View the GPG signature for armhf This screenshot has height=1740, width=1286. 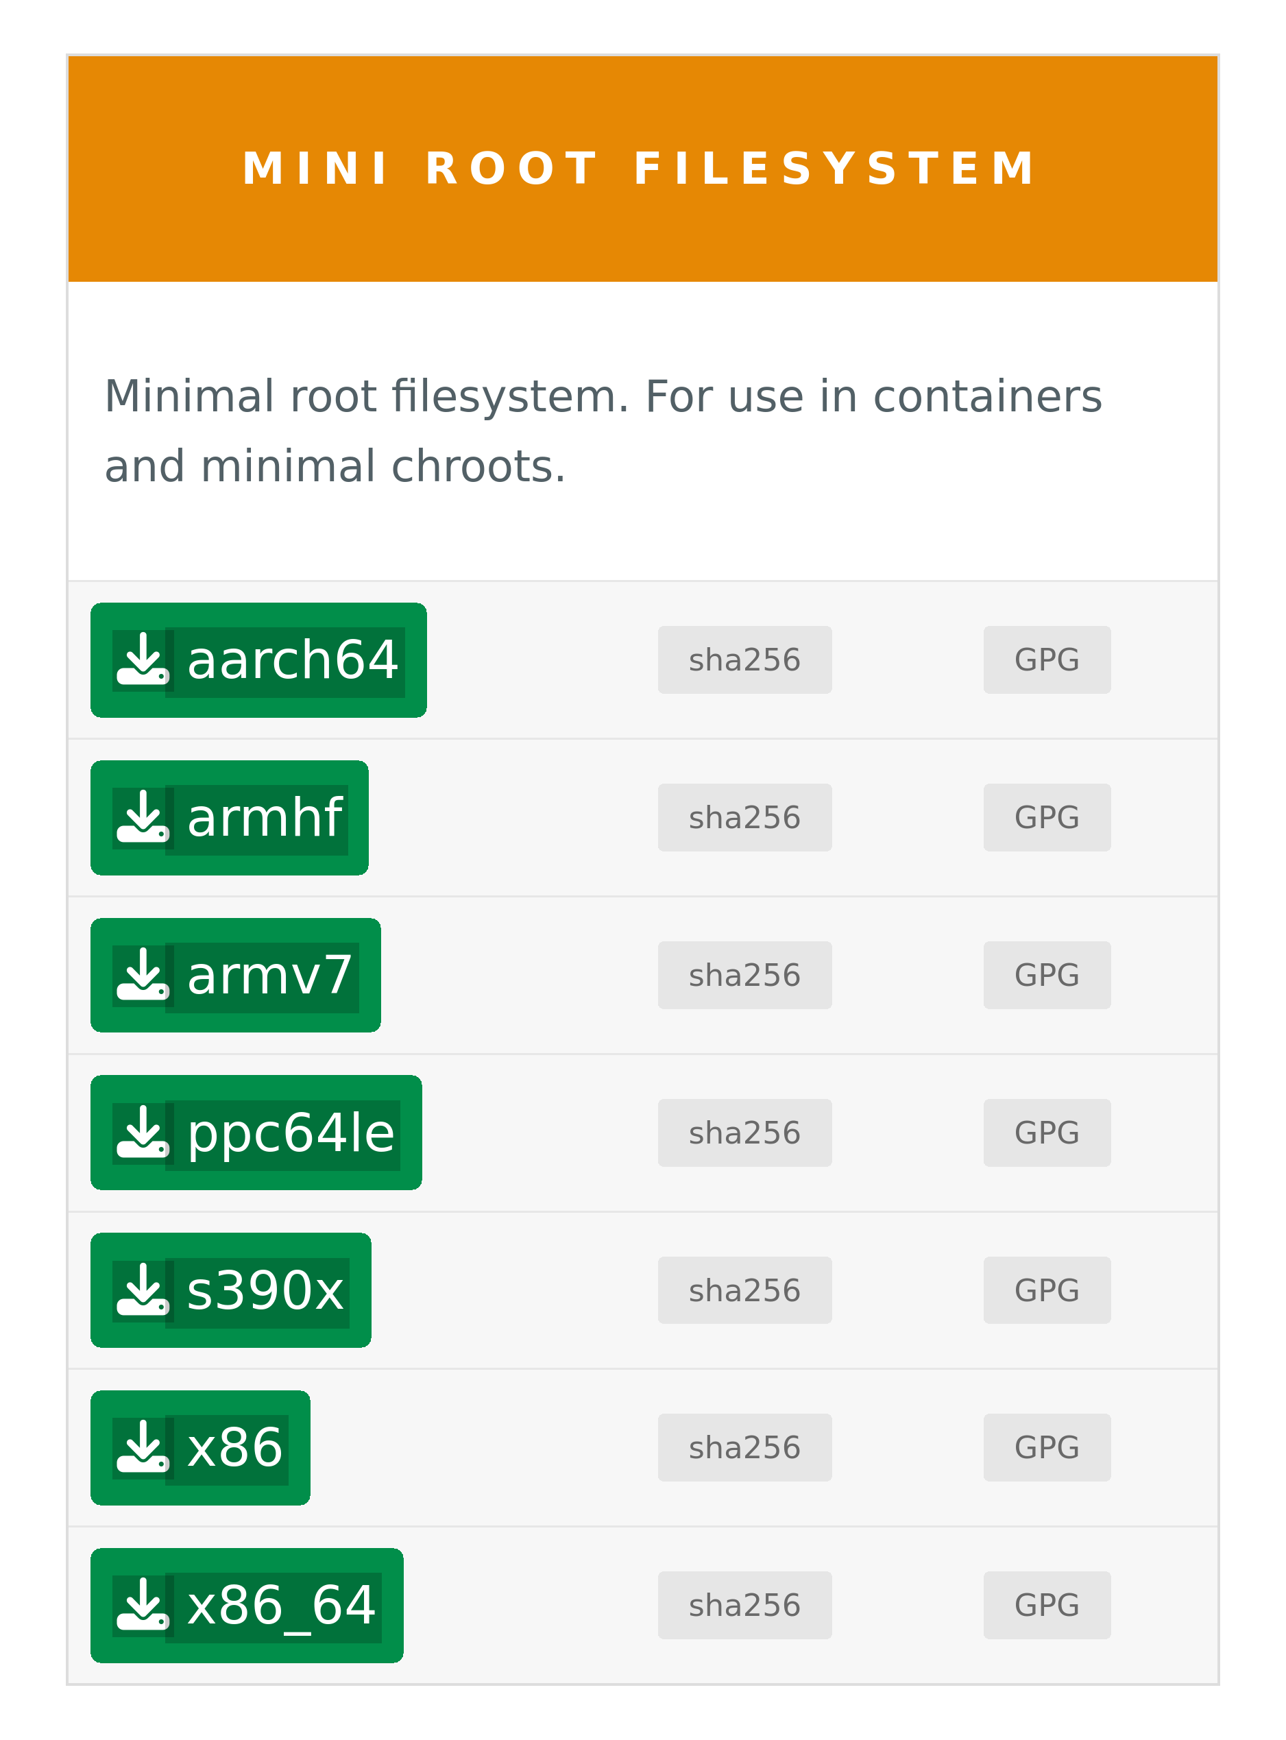[1046, 817]
